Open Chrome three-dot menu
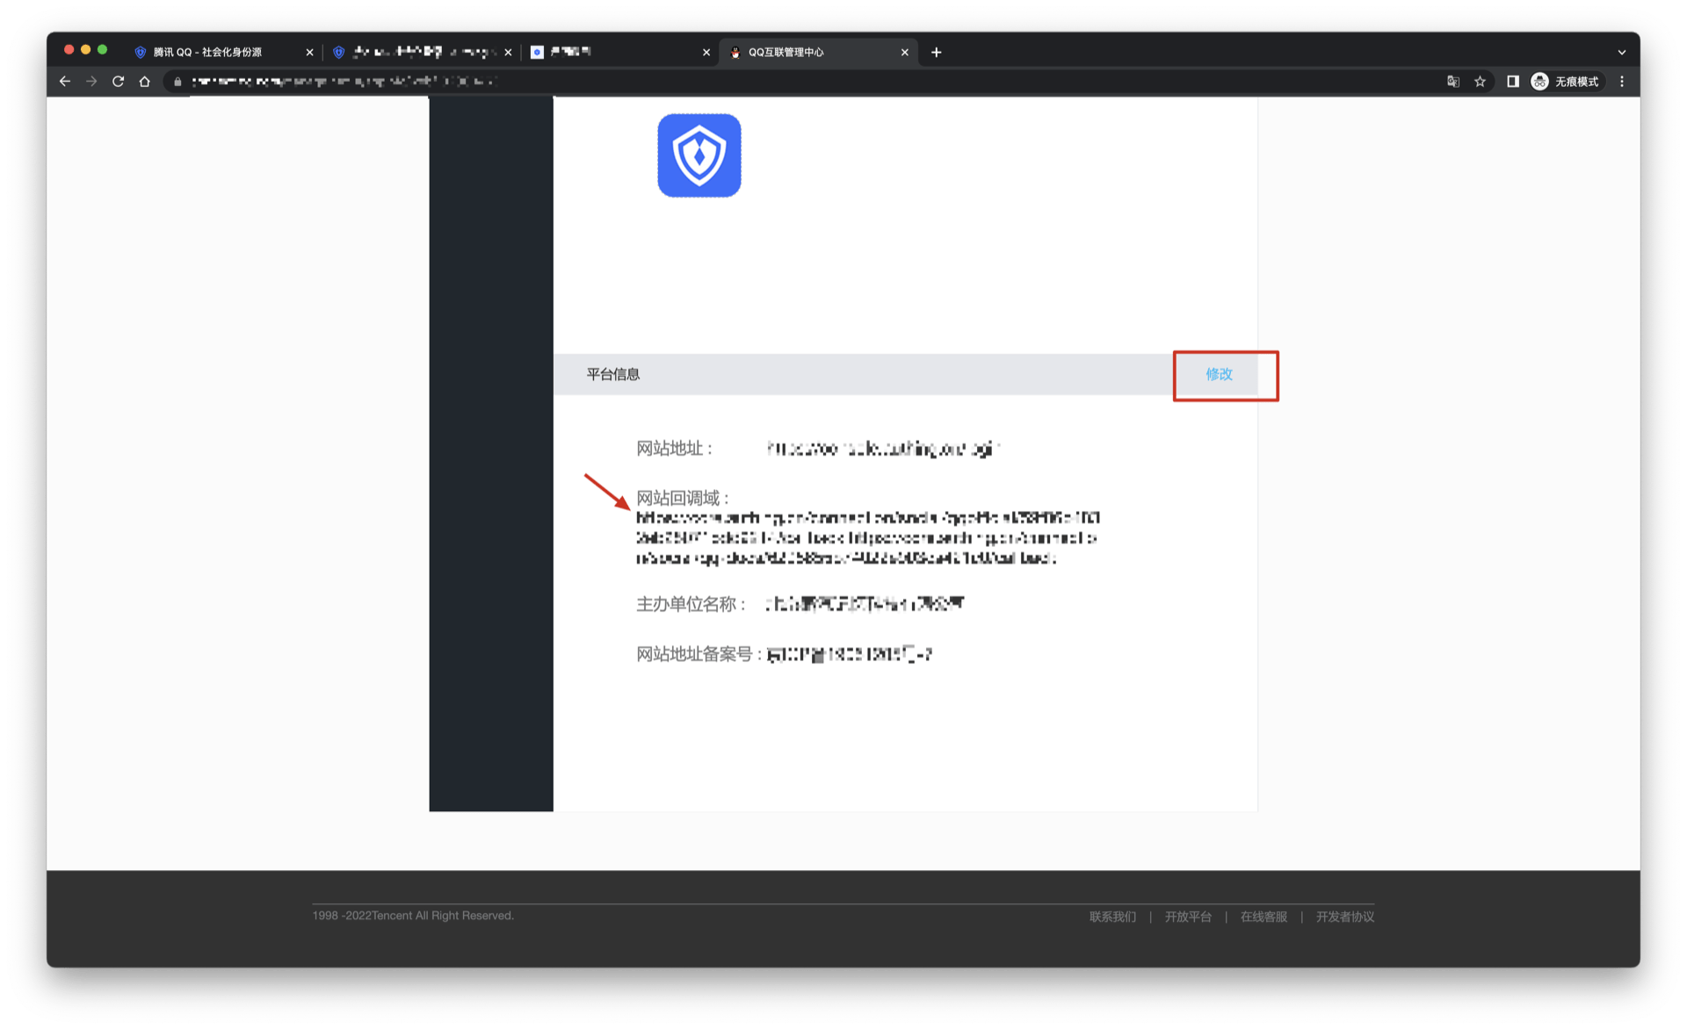Screen dimensions: 1687x1029 1622,82
